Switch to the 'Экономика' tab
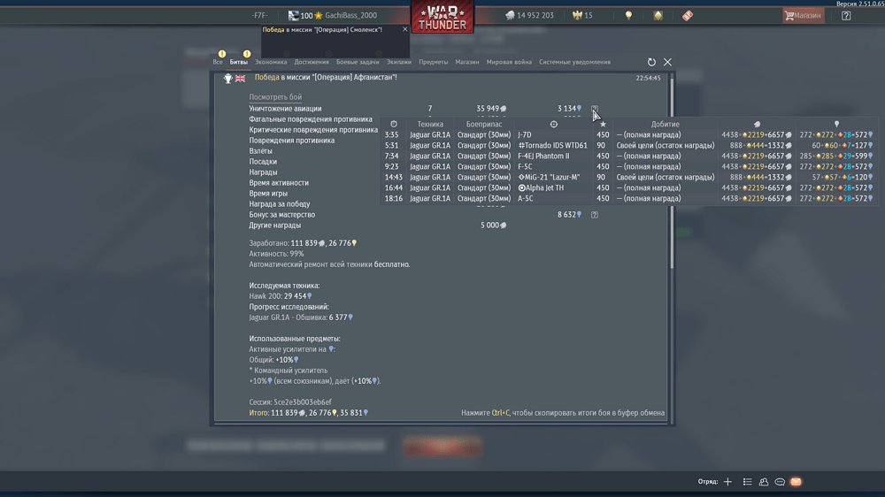Viewport: 885px width, 497px height. click(271, 63)
